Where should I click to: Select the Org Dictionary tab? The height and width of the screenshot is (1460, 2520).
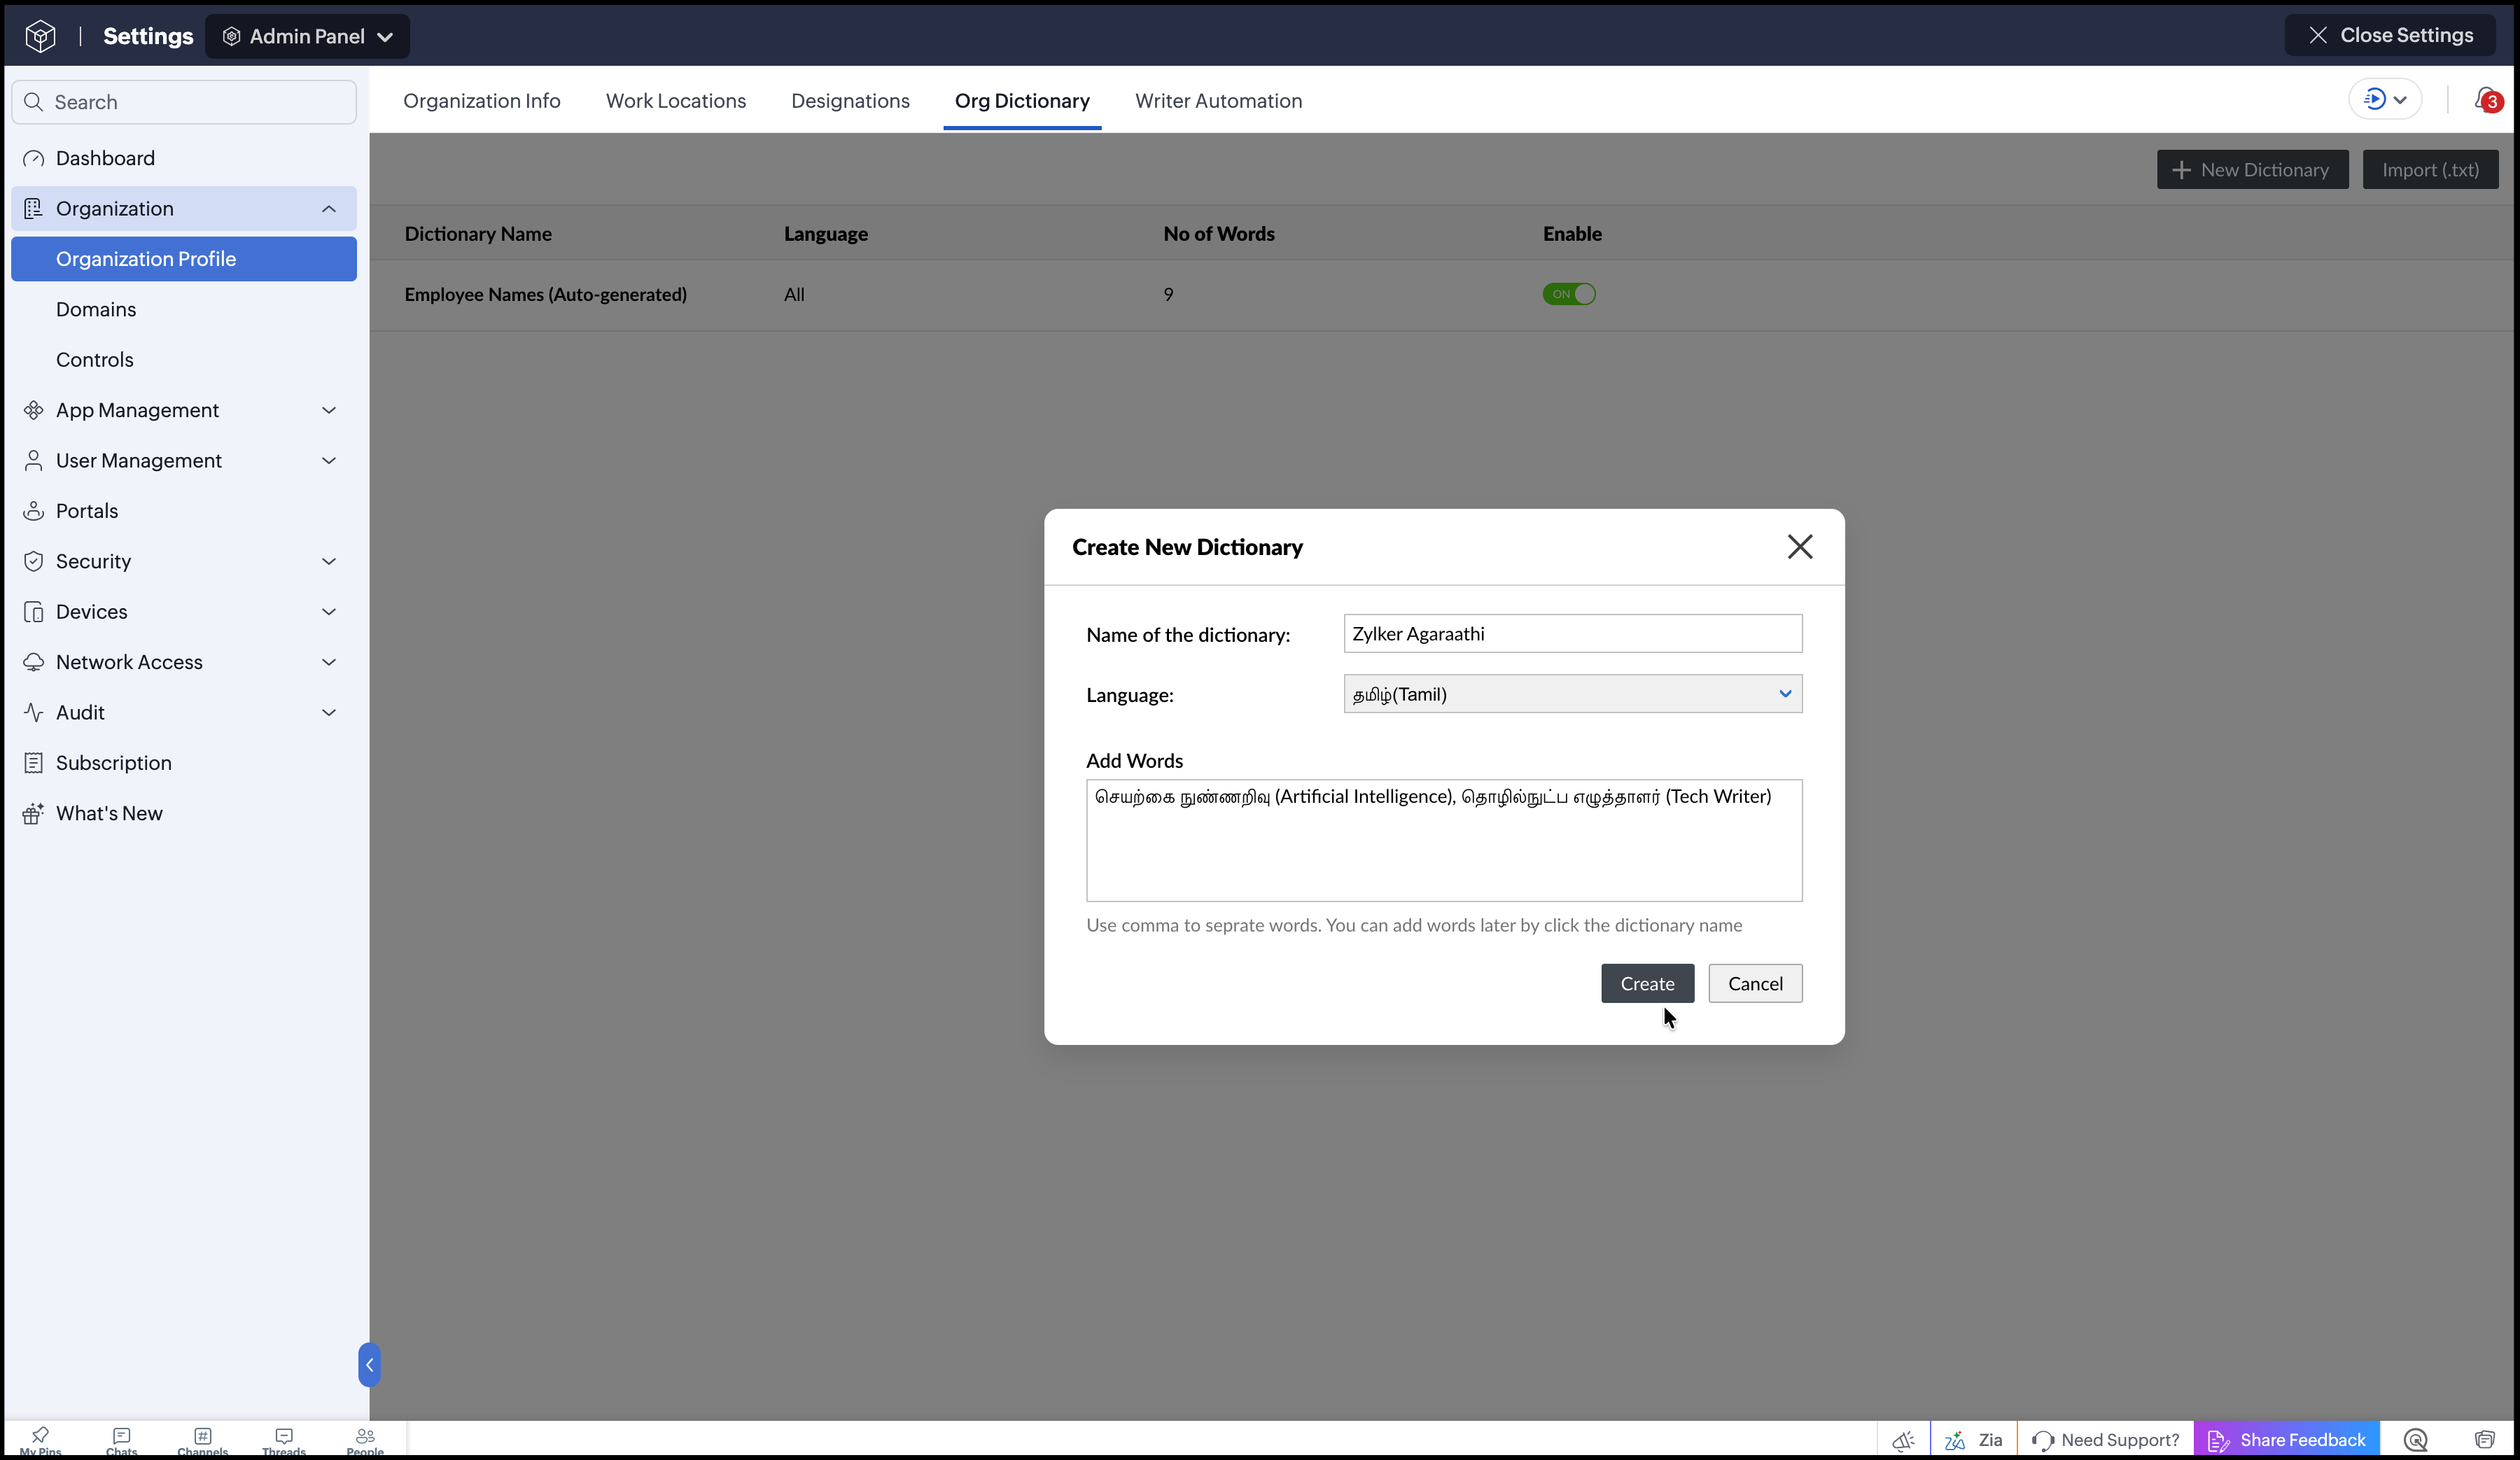tap(1022, 101)
